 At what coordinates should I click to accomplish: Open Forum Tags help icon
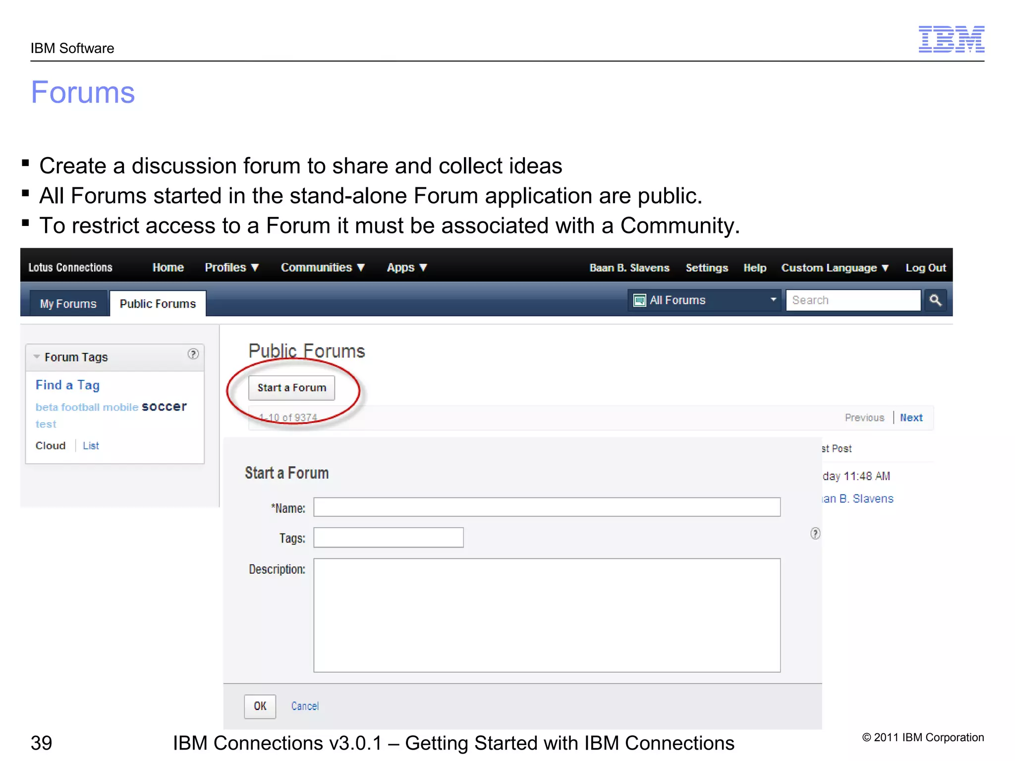pyautogui.click(x=193, y=354)
